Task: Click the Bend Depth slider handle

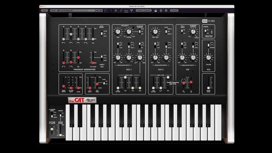Action: (x=64, y=86)
